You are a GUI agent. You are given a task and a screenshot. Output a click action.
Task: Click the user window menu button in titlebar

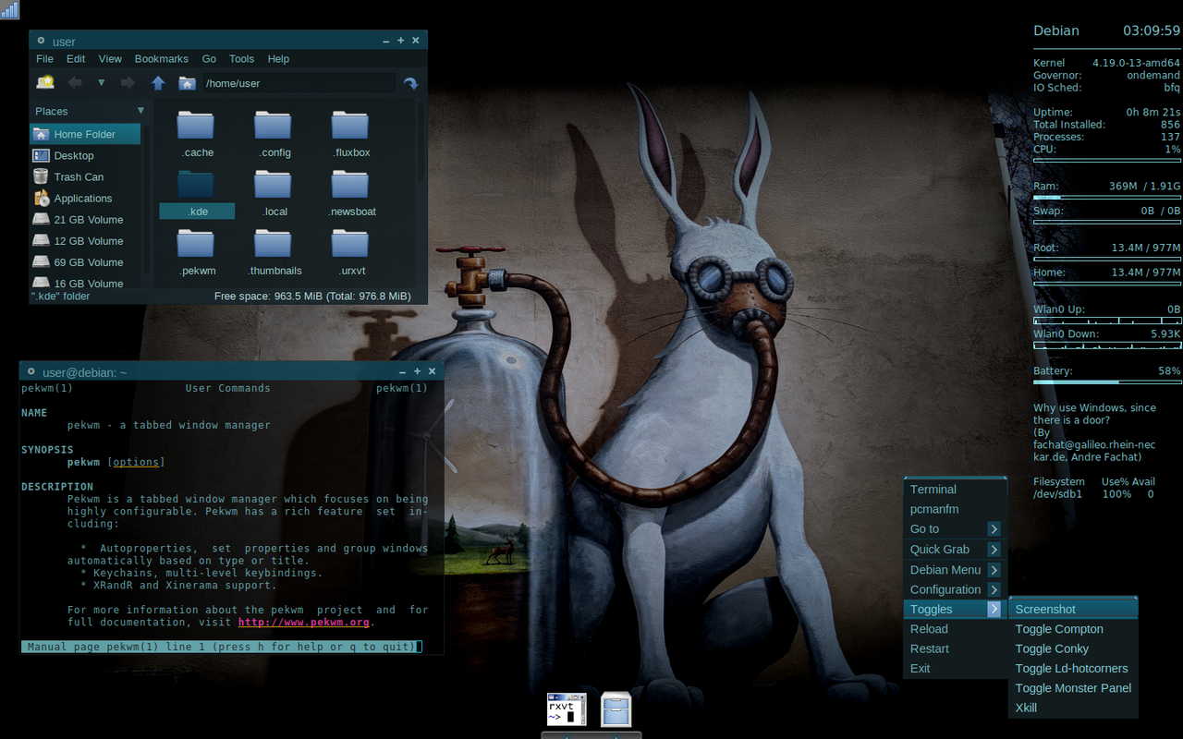42,41
